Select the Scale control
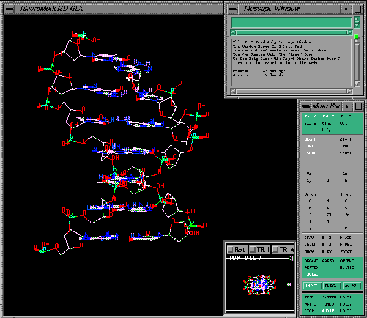The width and height of the screenshot is (367, 318). pos(310,124)
